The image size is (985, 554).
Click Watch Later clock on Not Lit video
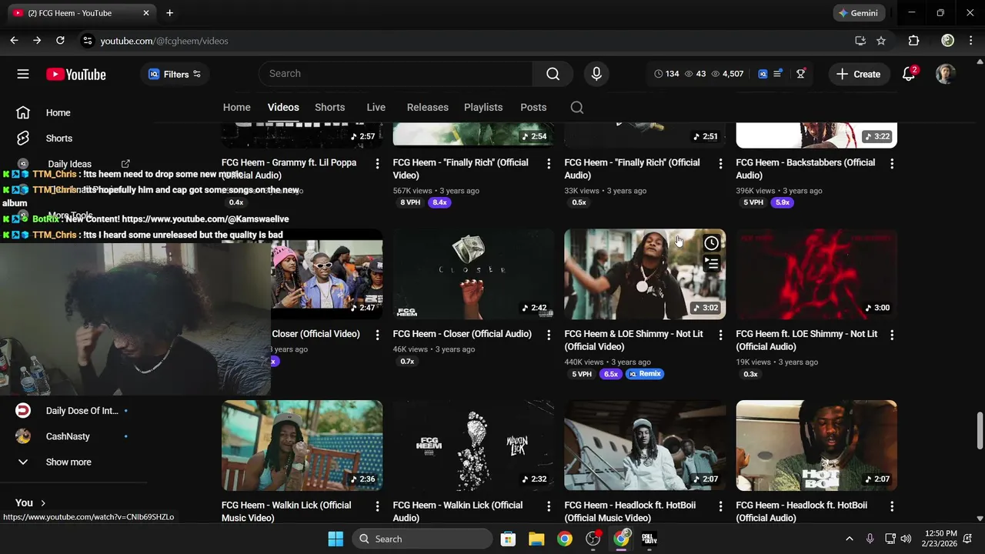[712, 243]
